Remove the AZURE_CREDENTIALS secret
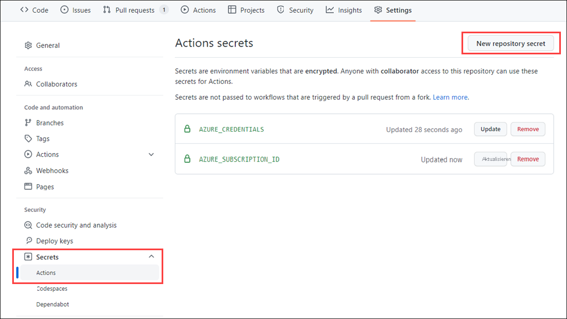The height and width of the screenshot is (319, 567). tap(528, 129)
